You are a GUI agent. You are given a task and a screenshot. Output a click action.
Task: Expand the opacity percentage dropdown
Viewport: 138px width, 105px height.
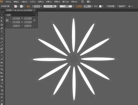pyautogui.click(x=92, y=6)
